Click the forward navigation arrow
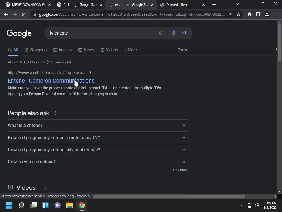 pos(15,14)
